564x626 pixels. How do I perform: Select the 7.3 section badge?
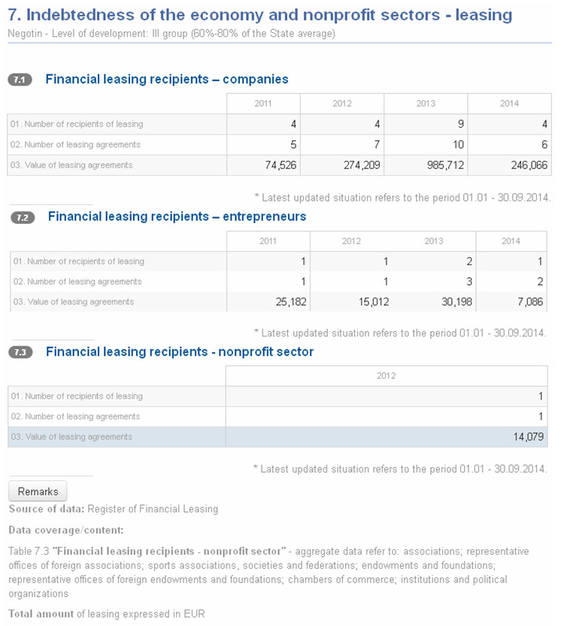coord(20,352)
